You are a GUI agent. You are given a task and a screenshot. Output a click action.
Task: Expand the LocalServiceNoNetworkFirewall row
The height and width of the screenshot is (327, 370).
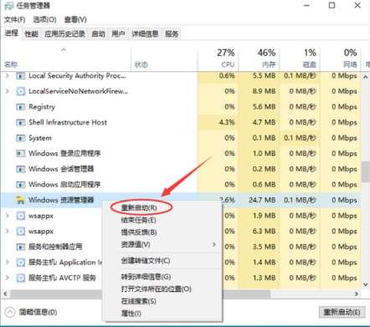[8, 91]
